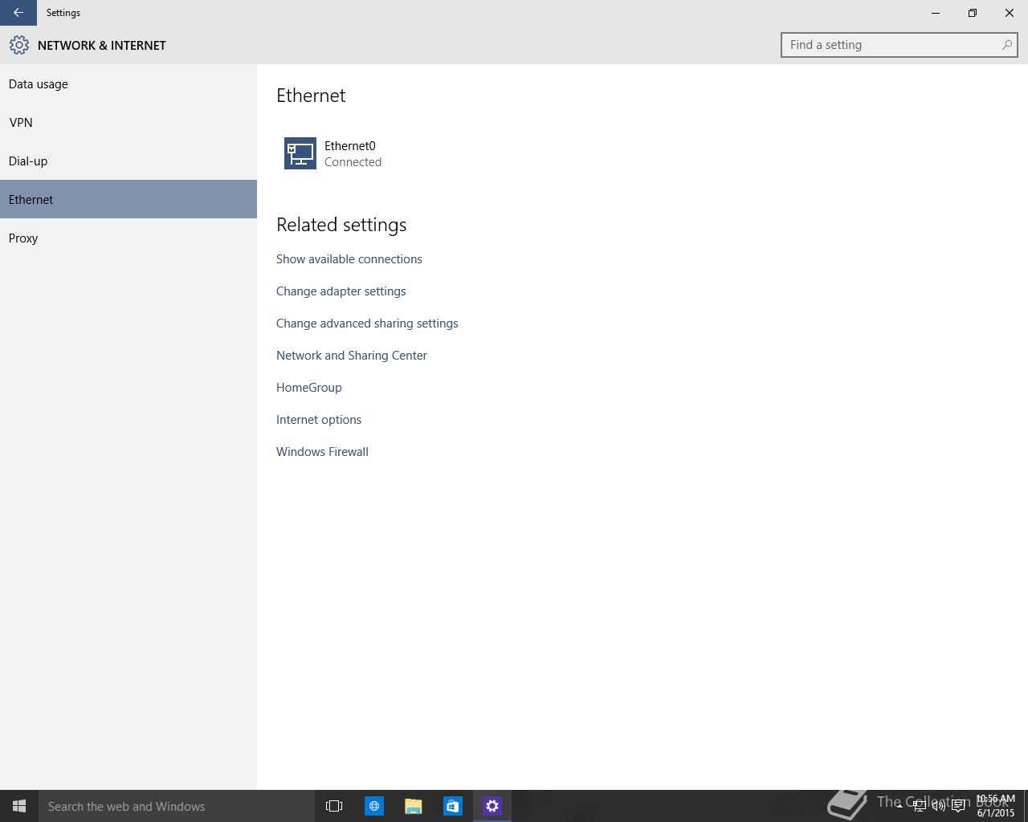Open the Action Center notifications icon
Image resolution: width=1028 pixels, height=822 pixels.
pyautogui.click(x=958, y=806)
